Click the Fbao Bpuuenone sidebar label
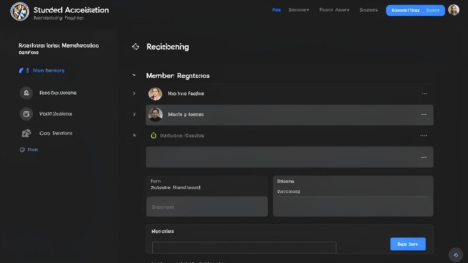The image size is (468, 263). click(x=58, y=93)
